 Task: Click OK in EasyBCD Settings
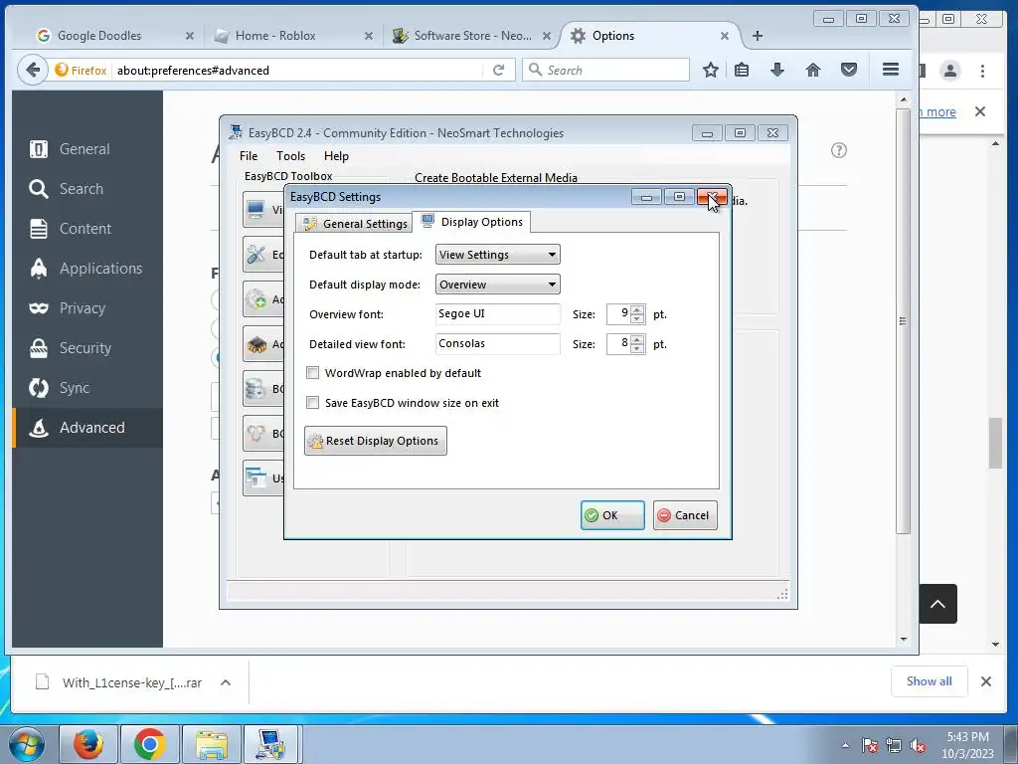[612, 515]
